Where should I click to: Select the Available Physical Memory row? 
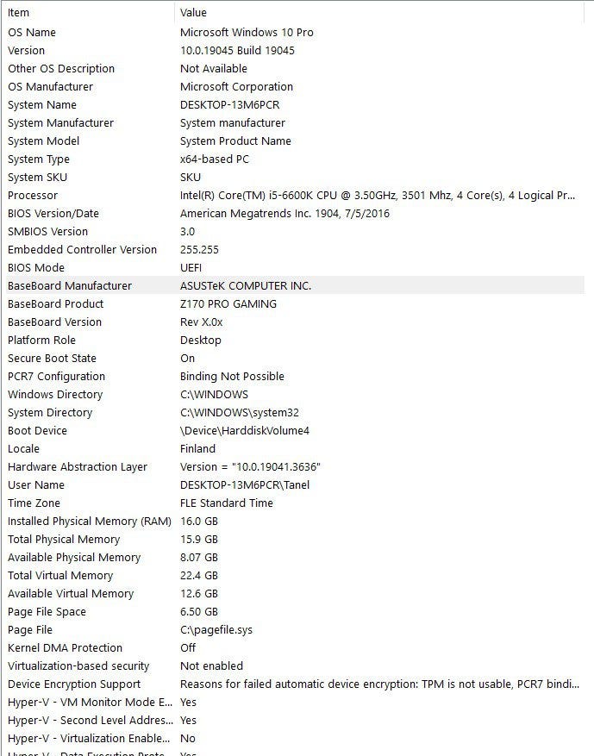(x=295, y=558)
